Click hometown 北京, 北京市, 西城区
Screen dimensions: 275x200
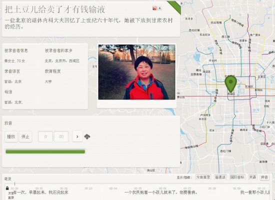coord(62,61)
